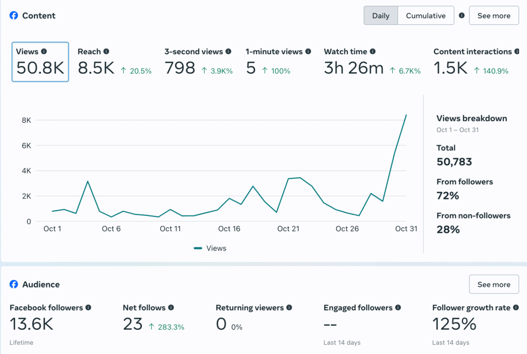Open See more in Audience section
Screen dimensions: 527x354
point(494,284)
